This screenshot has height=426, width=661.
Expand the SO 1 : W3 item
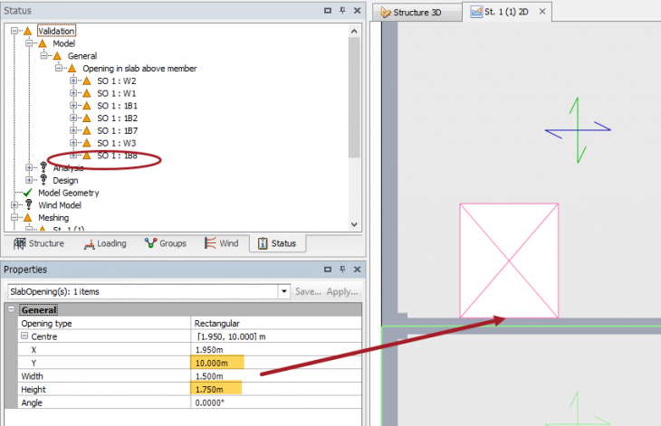click(73, 143)
